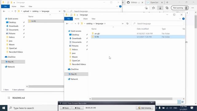Sort by the Name column header in front window
The image size is (197, 111).
click(x=94, y=29)
